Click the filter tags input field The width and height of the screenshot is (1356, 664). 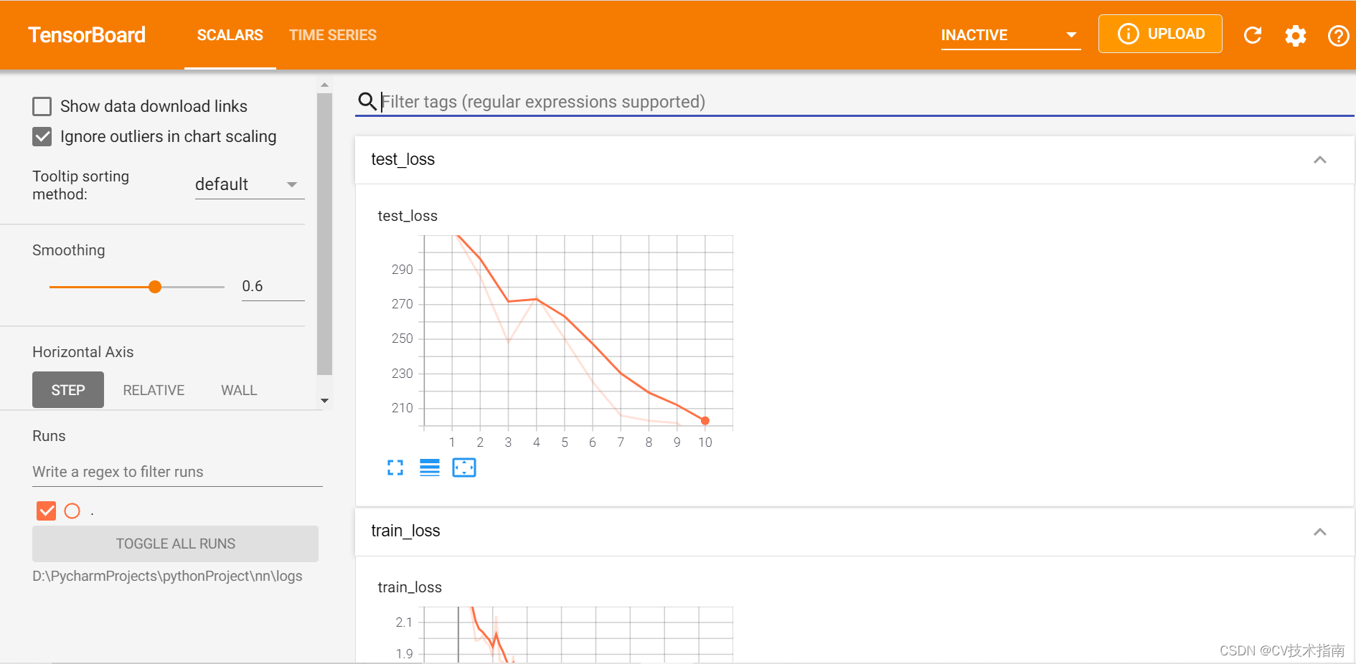tap(646, 101)
